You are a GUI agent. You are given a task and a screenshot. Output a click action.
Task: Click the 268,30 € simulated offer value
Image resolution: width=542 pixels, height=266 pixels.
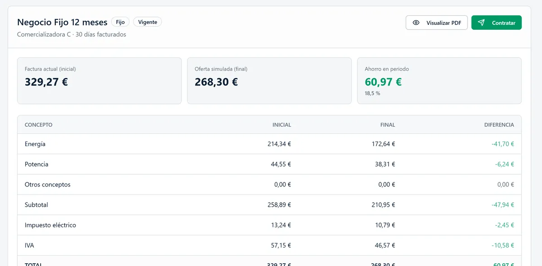click(x=216, y=82)
